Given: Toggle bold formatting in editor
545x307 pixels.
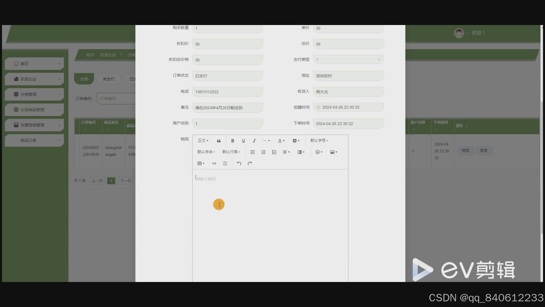Looking at the screenshot, I should [x=232, y=141].
